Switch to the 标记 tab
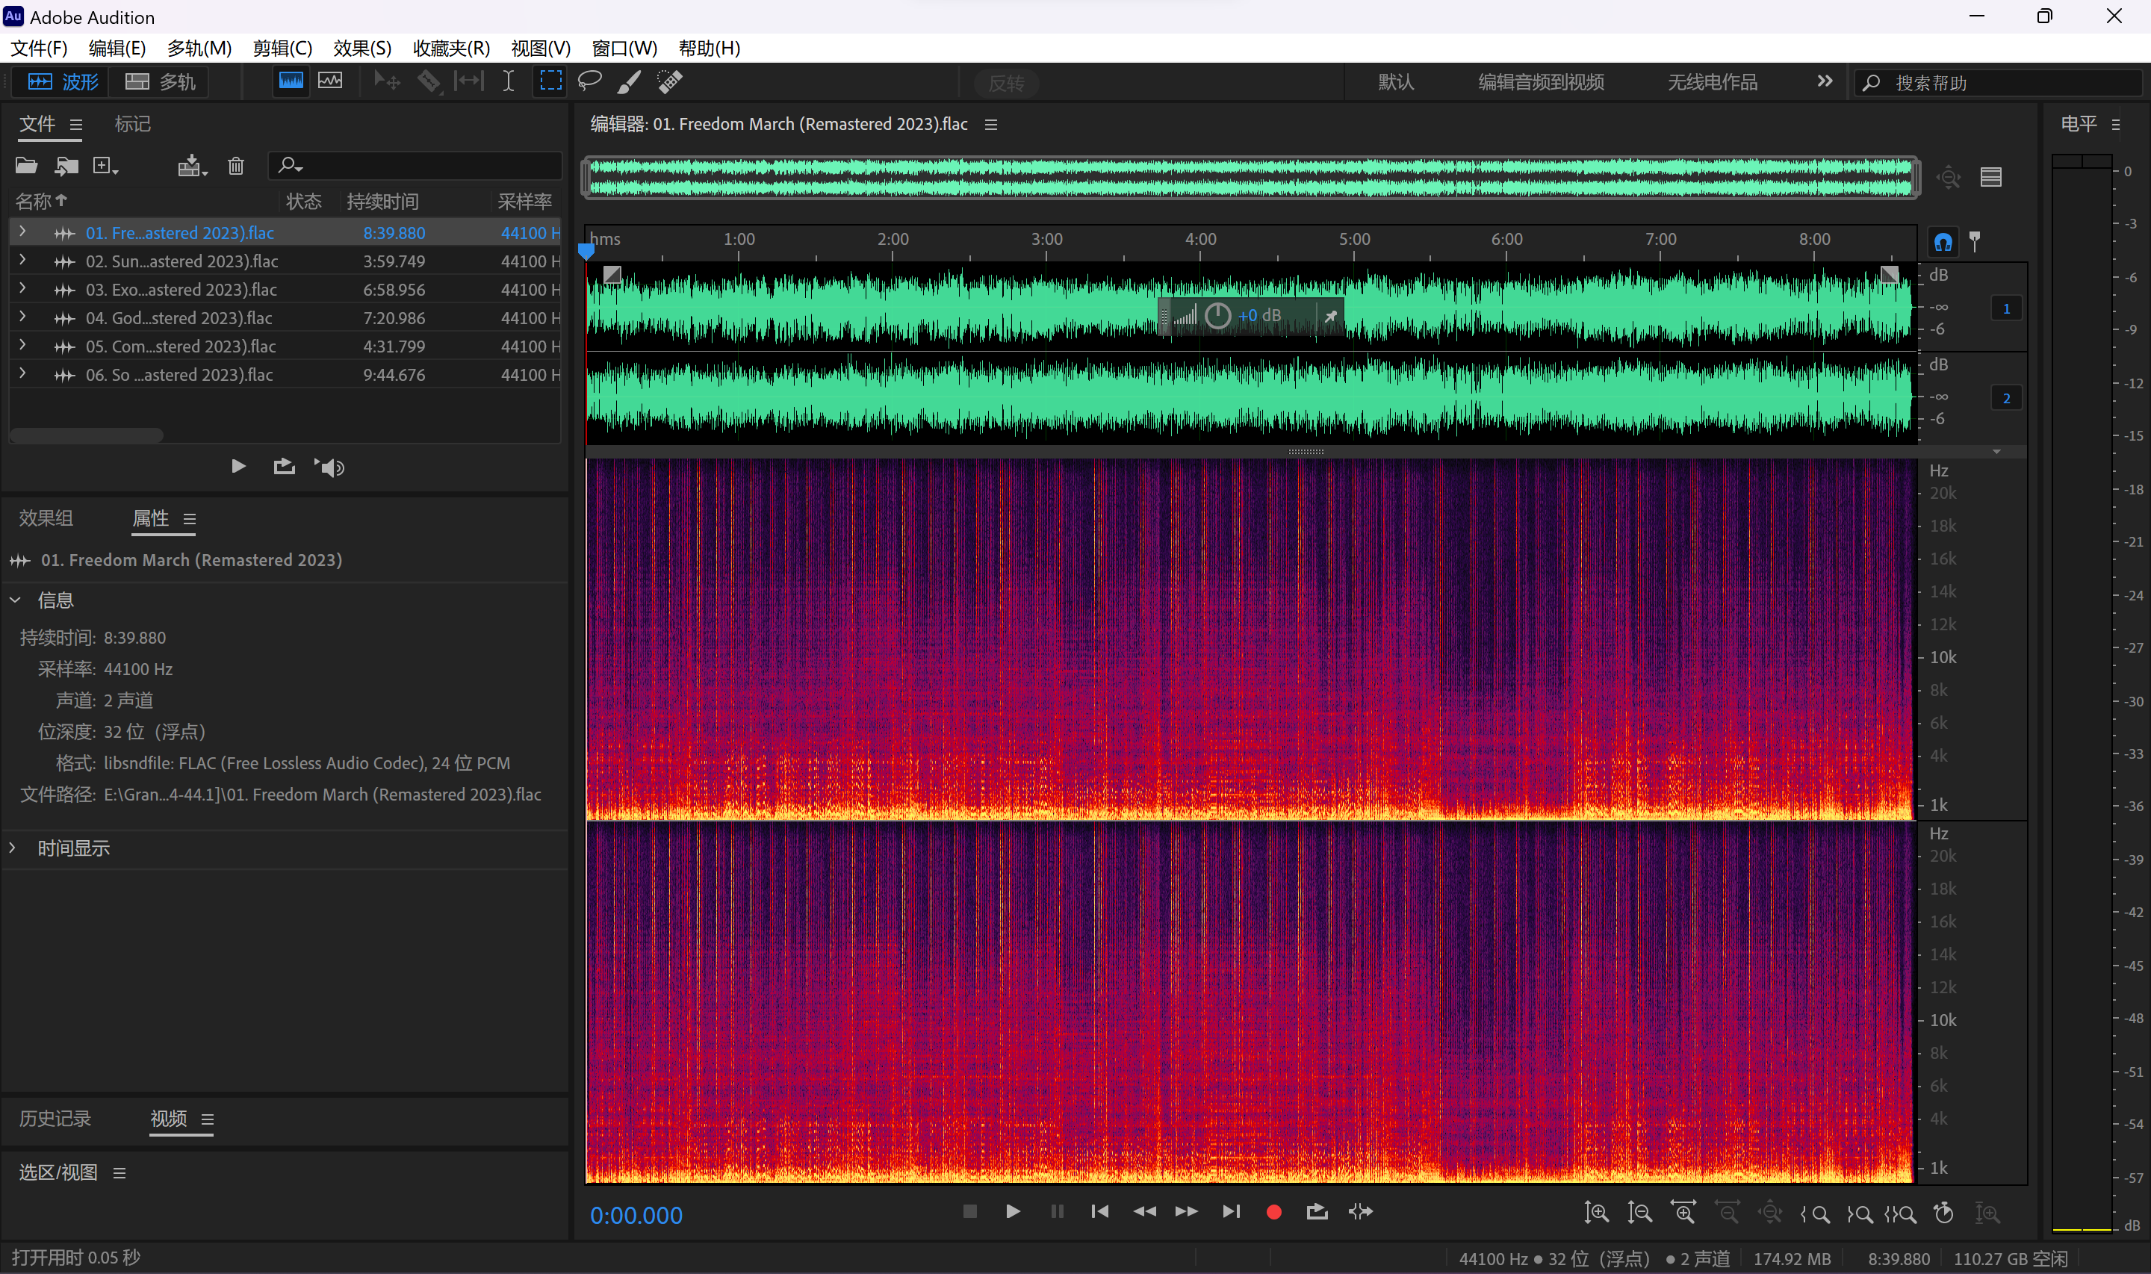 click(133, 125)
